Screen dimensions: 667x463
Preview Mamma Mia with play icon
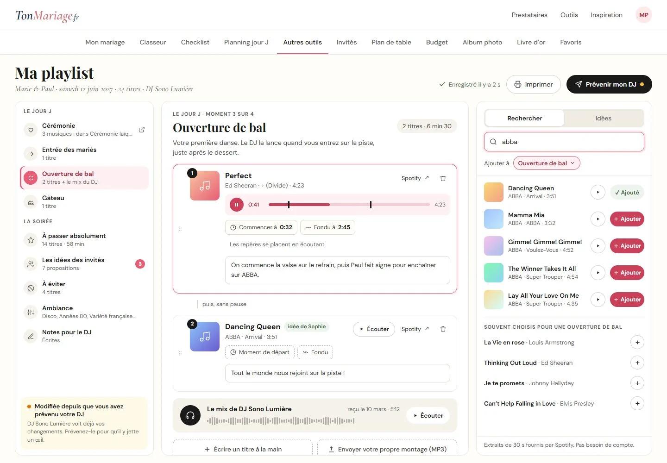tap(598, 219)
